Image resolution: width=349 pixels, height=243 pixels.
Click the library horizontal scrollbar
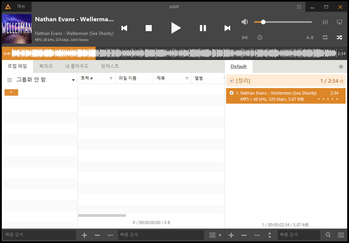point(102,215)
